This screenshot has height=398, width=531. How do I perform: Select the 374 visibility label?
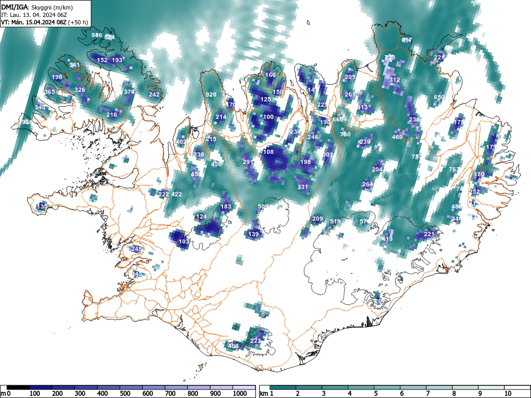(x=129, y=92)
